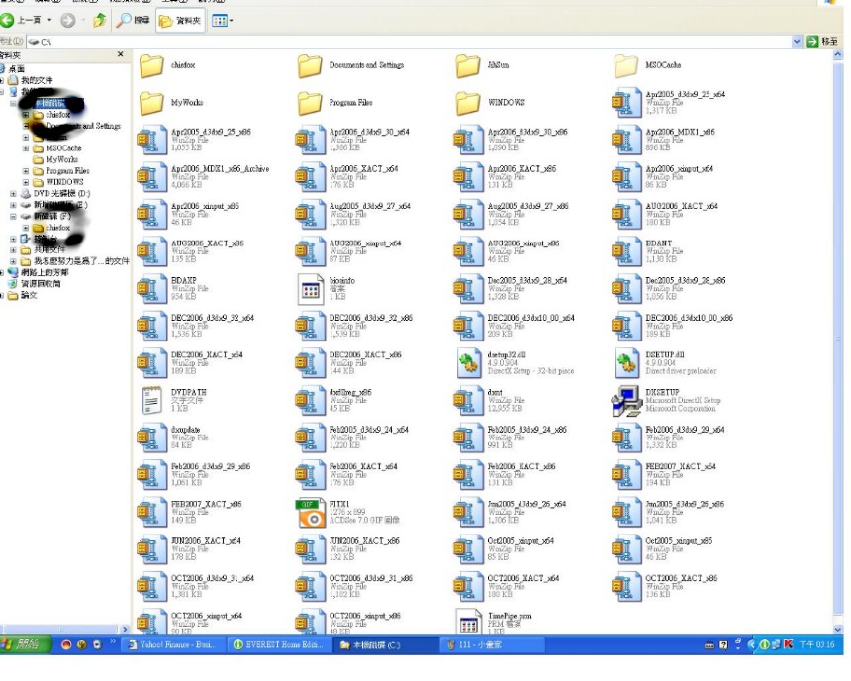Expand the Program Files tree node

coord(26,171)
